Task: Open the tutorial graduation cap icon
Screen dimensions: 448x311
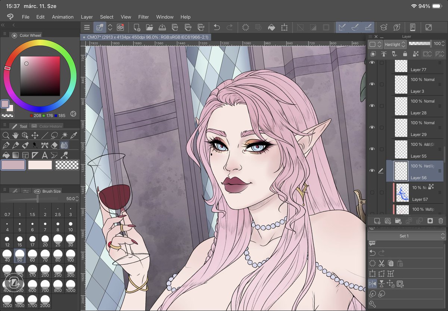Action: click(383, 27)
